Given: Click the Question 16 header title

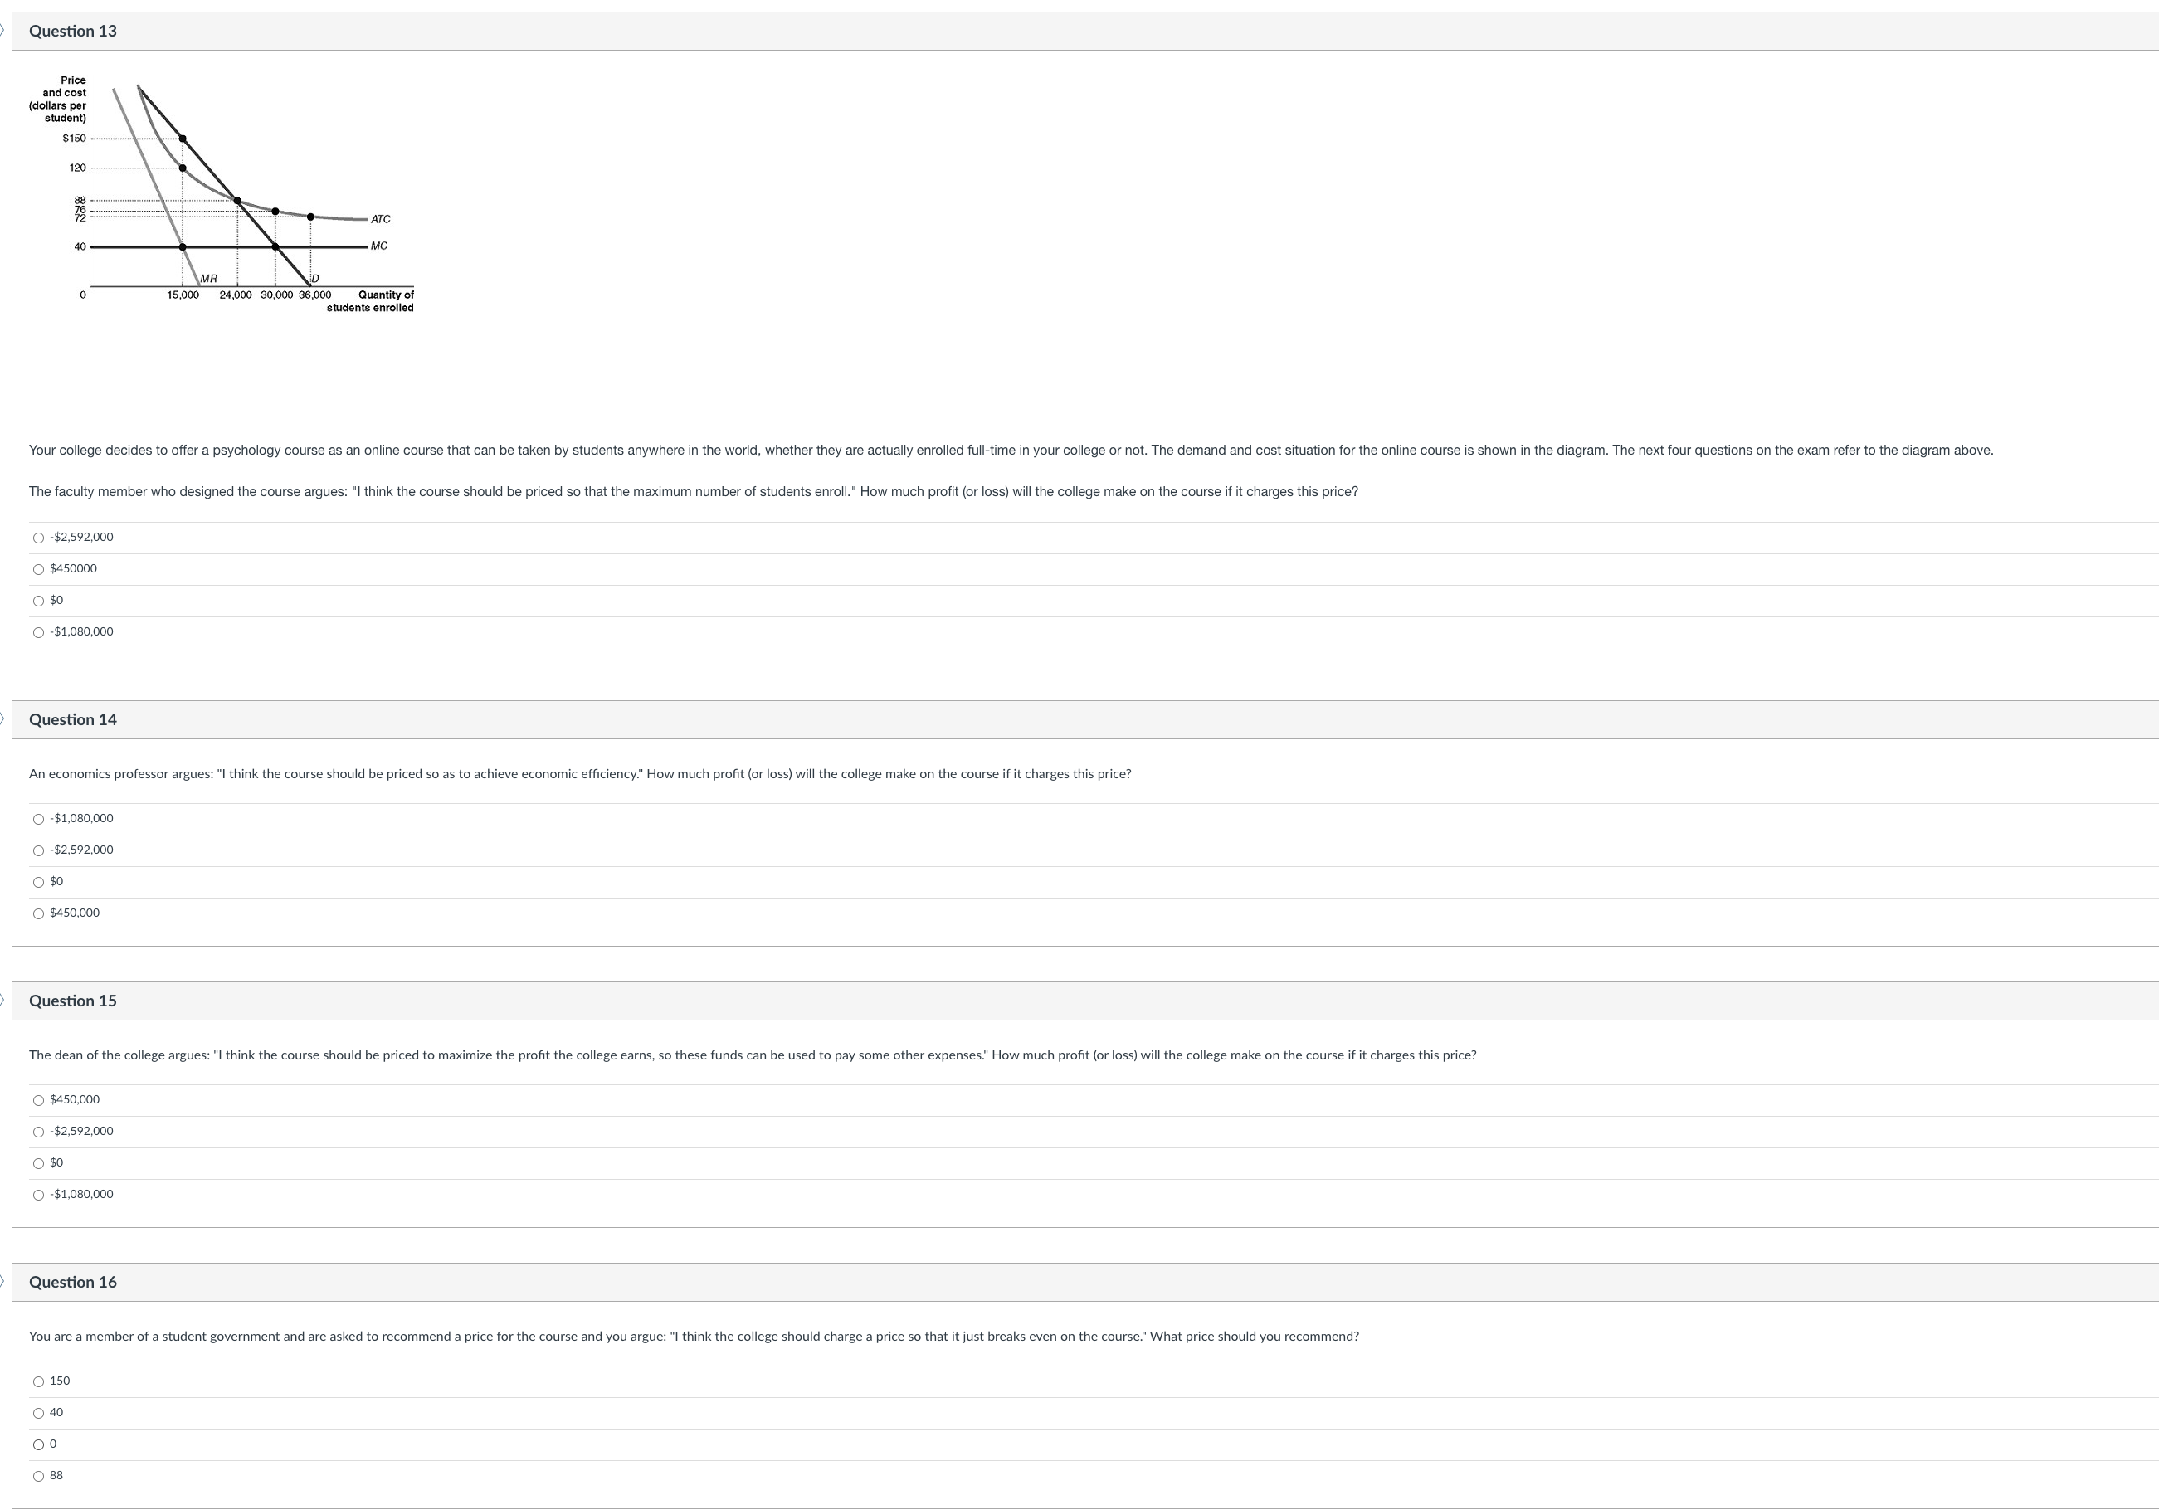Looking at the screenshot, I should (x=73, y=1282).
